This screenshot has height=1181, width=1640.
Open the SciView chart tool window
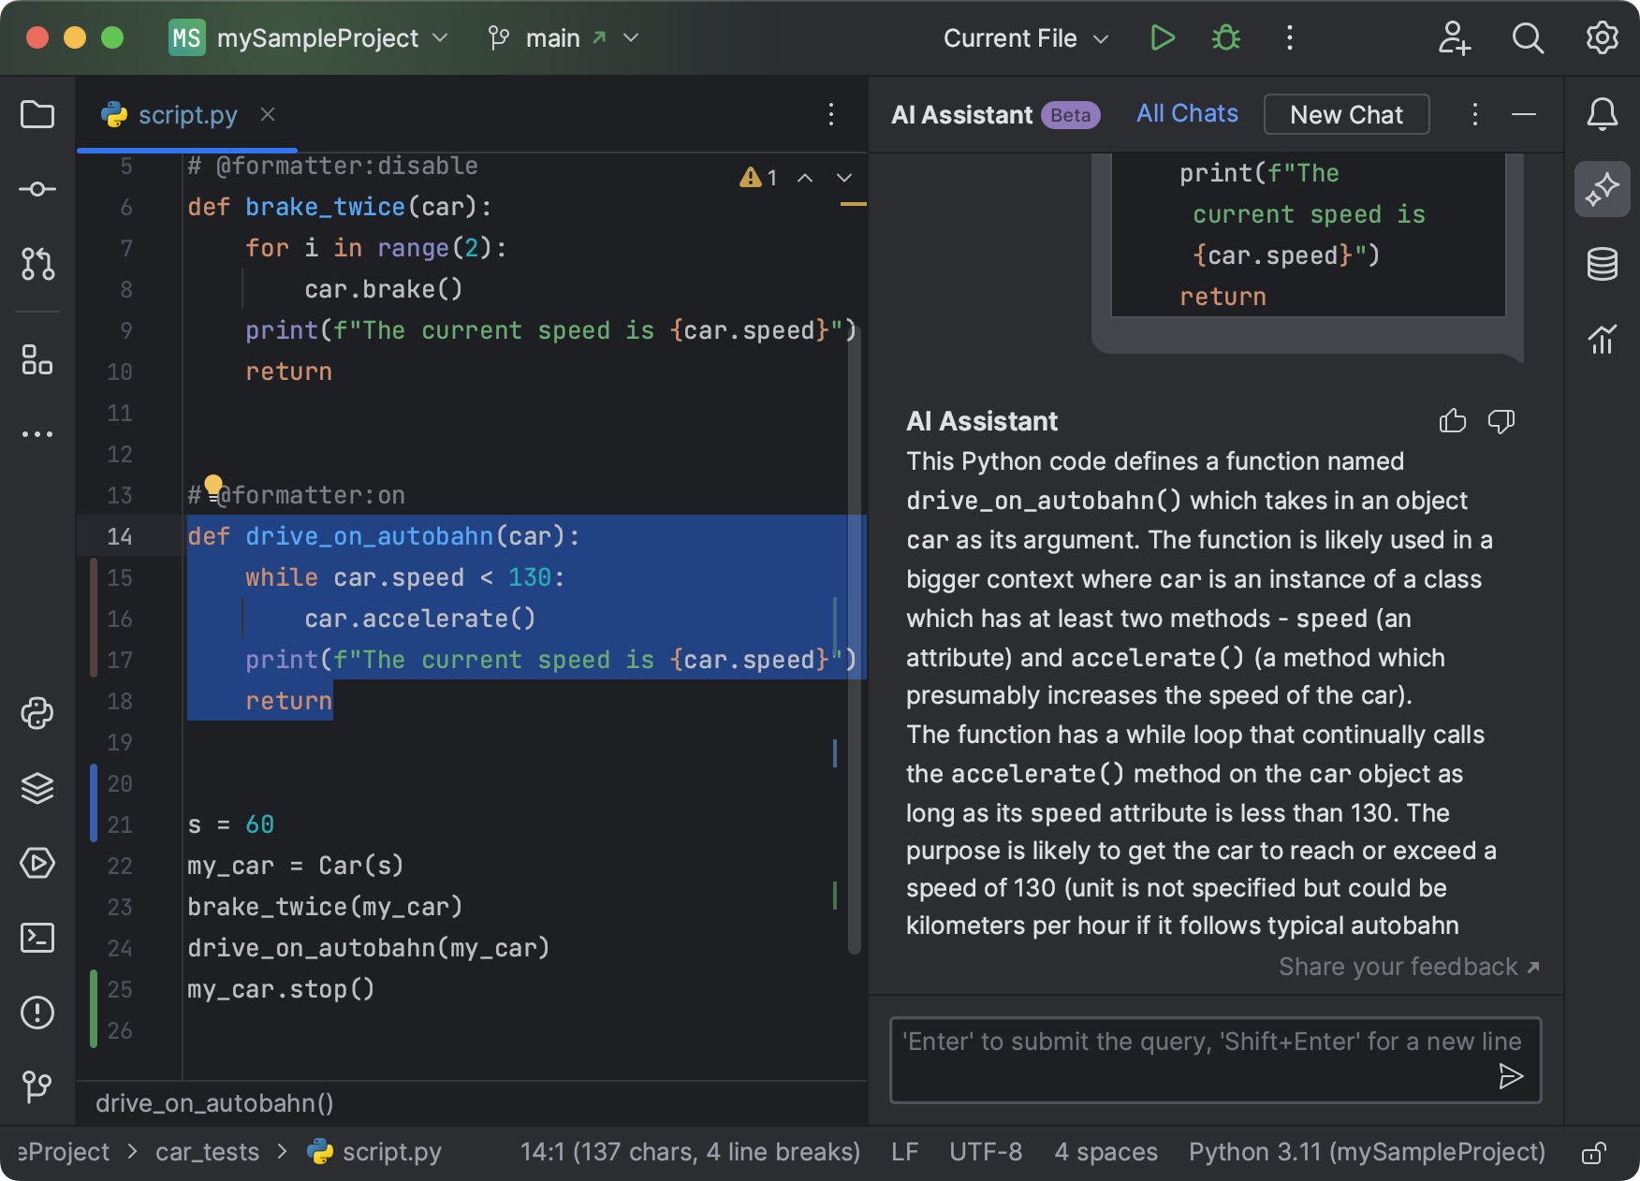pyautogui.click(x=1603, y=339)
